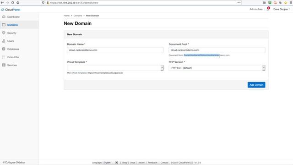This screenshot has height=165, width=293.
Task: Click the insecure lock warning icon
Action: [x=48, y=3]
